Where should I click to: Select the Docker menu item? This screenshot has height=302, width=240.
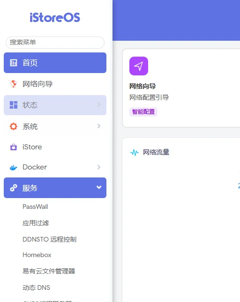tap(55, 167)
